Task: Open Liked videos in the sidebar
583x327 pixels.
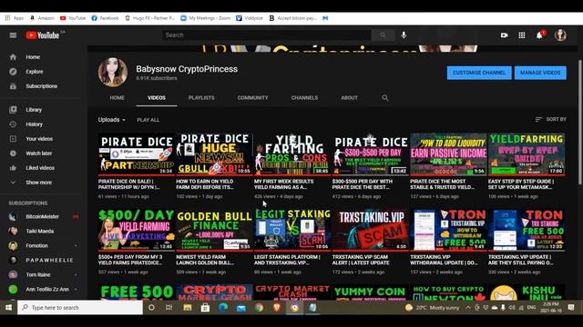Action: point(41,167)
